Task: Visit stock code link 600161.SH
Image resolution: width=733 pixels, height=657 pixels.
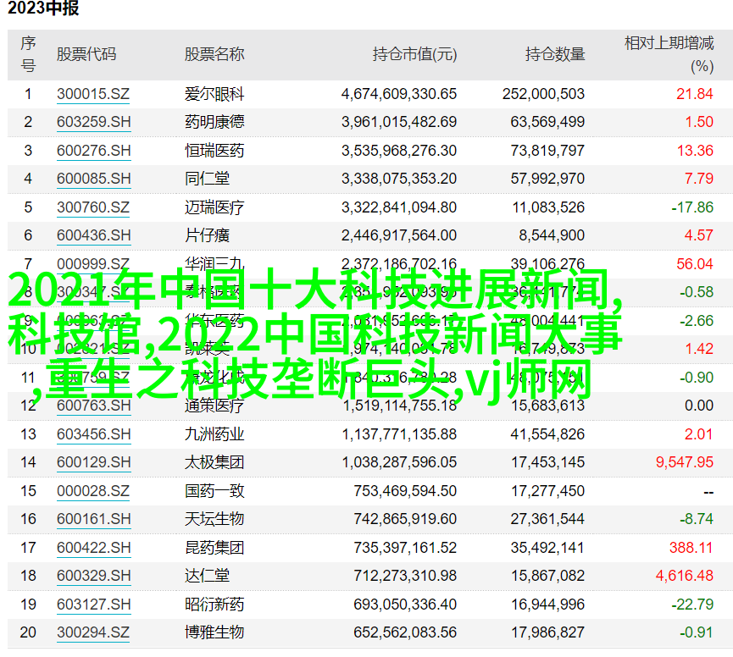Action: point(94,519)
